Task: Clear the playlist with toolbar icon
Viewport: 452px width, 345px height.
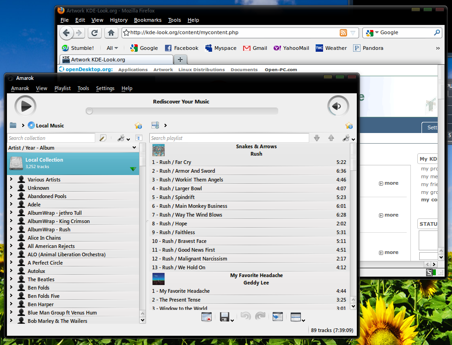Action: 207,317
